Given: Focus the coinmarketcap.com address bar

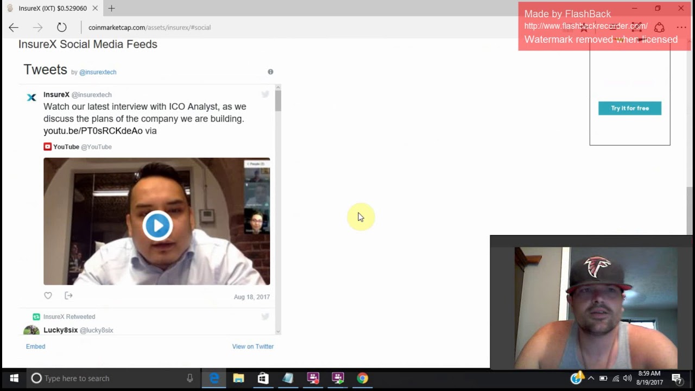Looking at the screenshot, I should pos(149,27).
